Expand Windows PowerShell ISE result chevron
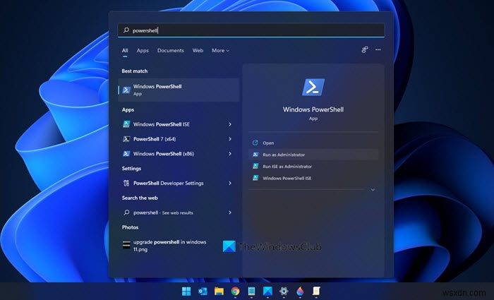The width and height of the screenshot is (494, 300). (230, 124)
